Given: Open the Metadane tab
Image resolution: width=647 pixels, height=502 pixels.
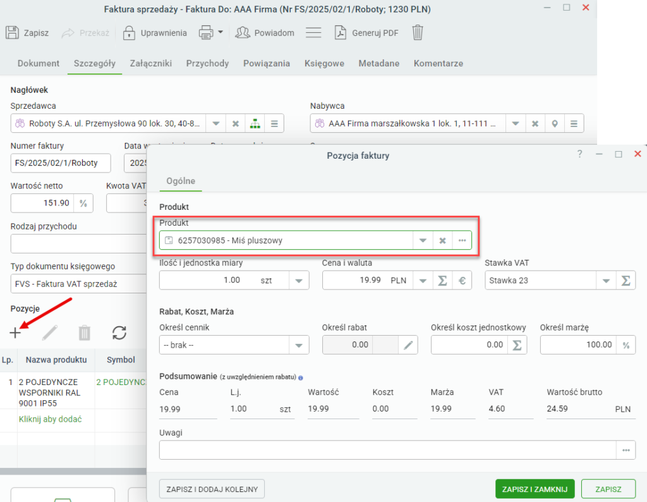Looking at the screenshot, I should pyautogui.click(x=379, y=63).
